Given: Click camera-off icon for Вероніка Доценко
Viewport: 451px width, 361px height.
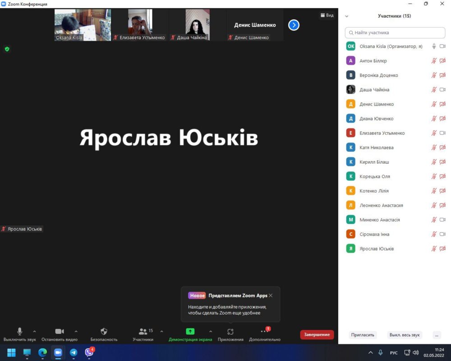Looking at the screenshot, I should tap(443, 75).
